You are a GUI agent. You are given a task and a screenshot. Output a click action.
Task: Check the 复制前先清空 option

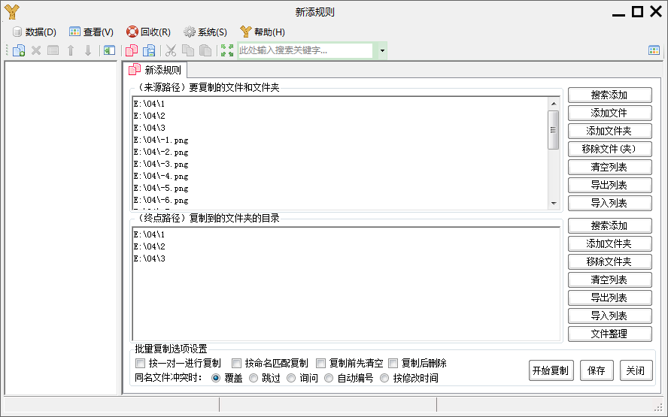[x=349, y=363]
